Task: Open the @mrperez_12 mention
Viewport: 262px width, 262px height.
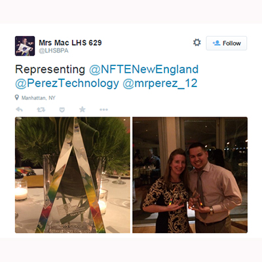Action: [x=160, y=83]
